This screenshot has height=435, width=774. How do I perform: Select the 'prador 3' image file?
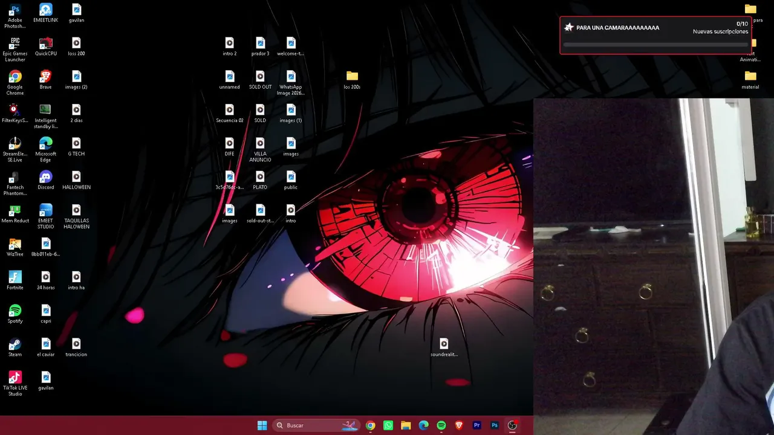(260, 47)
